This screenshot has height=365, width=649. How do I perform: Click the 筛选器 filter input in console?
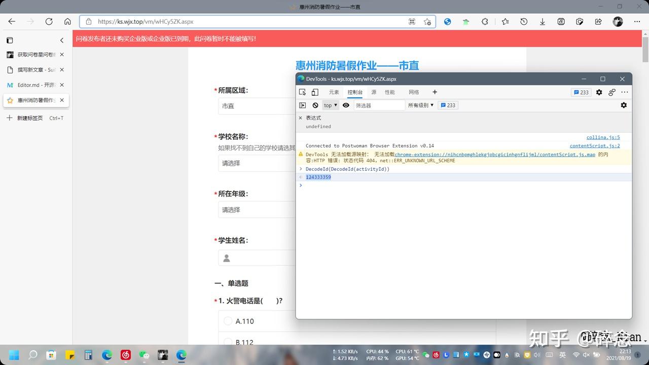pos(379,105)
